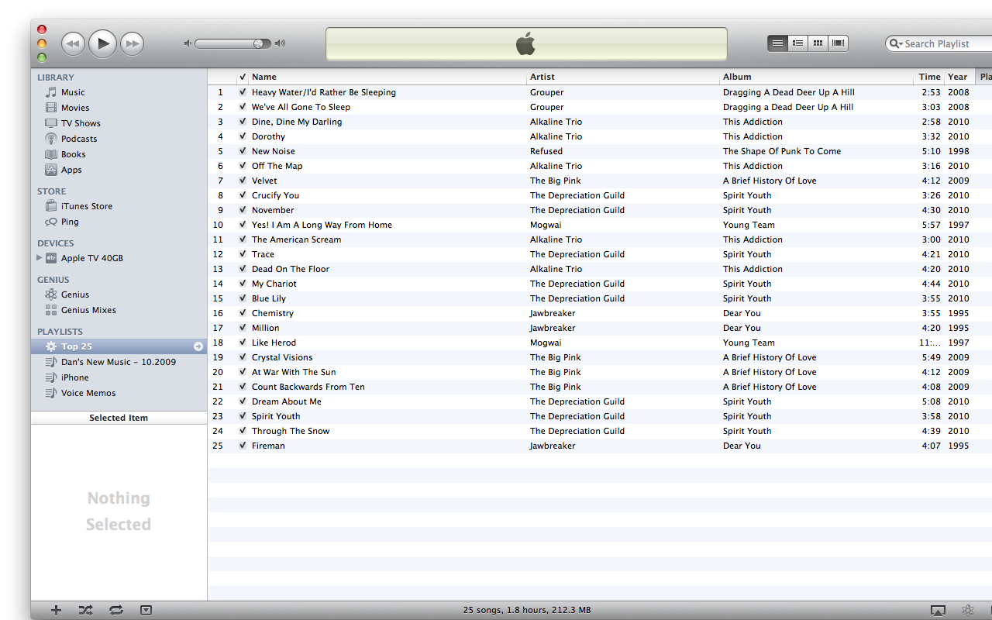
Task: Switch to album list view
Action: tap(797, 43)
